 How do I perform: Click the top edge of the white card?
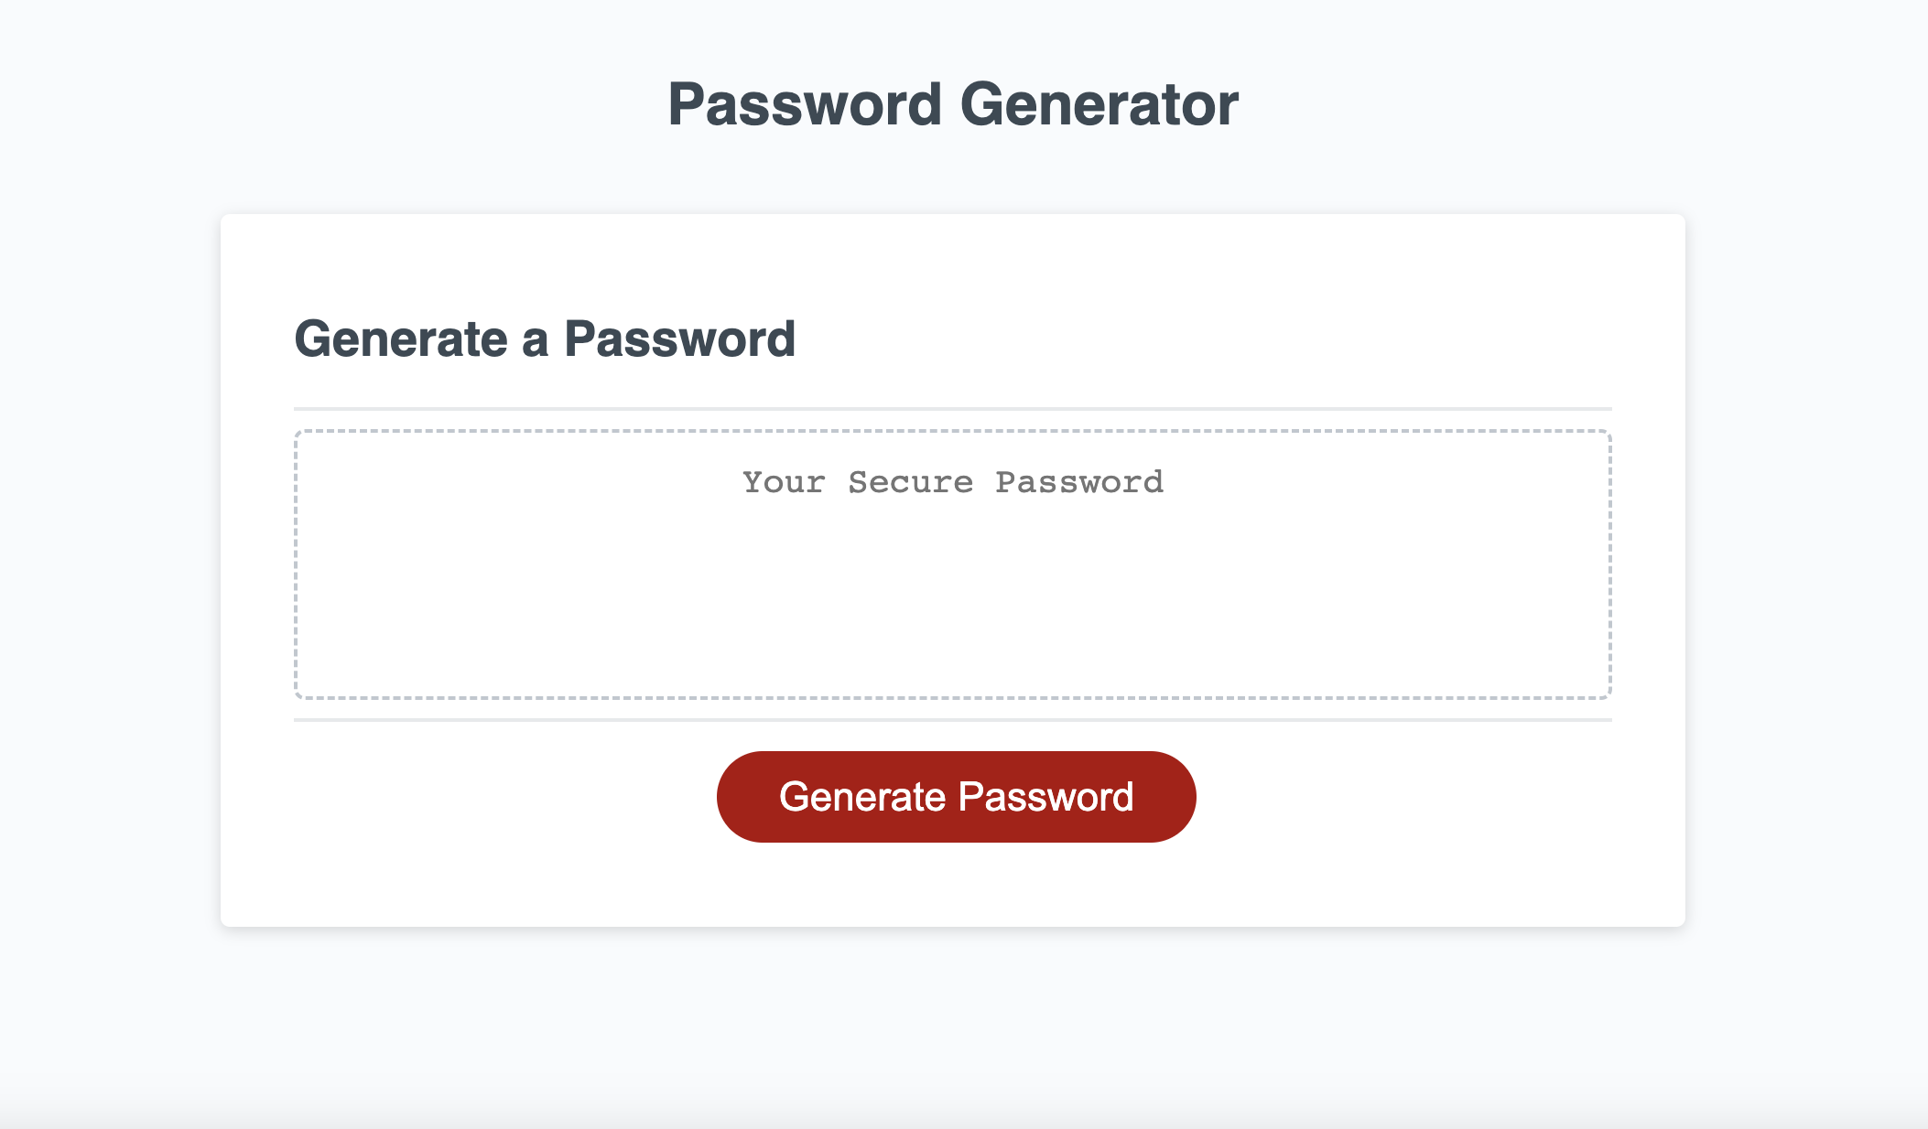click(x=953, y=217)
